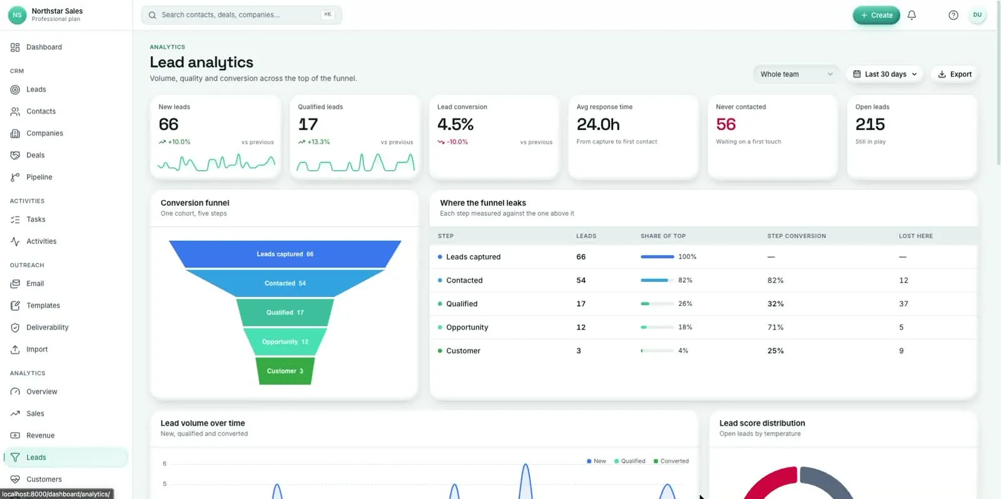Open the Contacts menu item

[66, 111]
